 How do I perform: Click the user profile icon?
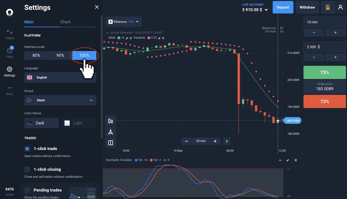(x=340, y=7)
